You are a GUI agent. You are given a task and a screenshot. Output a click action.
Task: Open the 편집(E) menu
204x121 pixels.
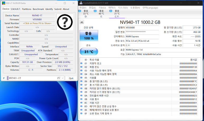(x=92, y=8)
